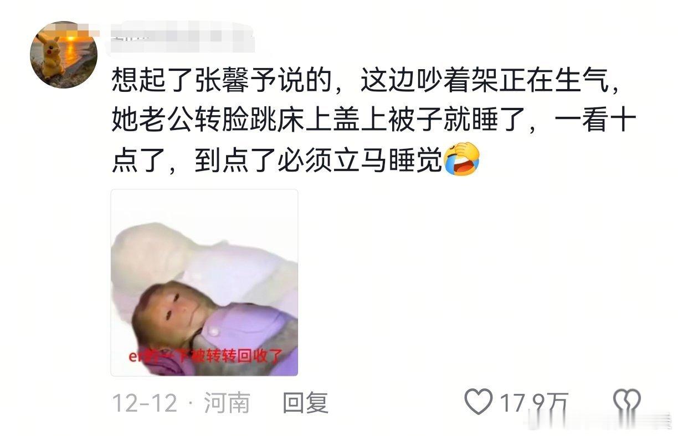
Task: Tap the 17.9万 like count
Action: coord(534,402)
